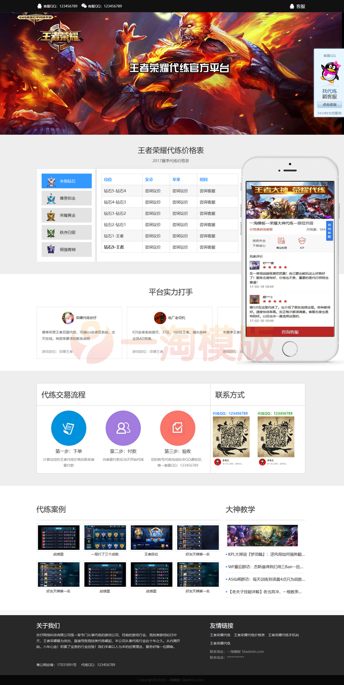Open the 一局打了三个成就 case thumbnail
The image size is (344, 685).
tap(105, 537)
